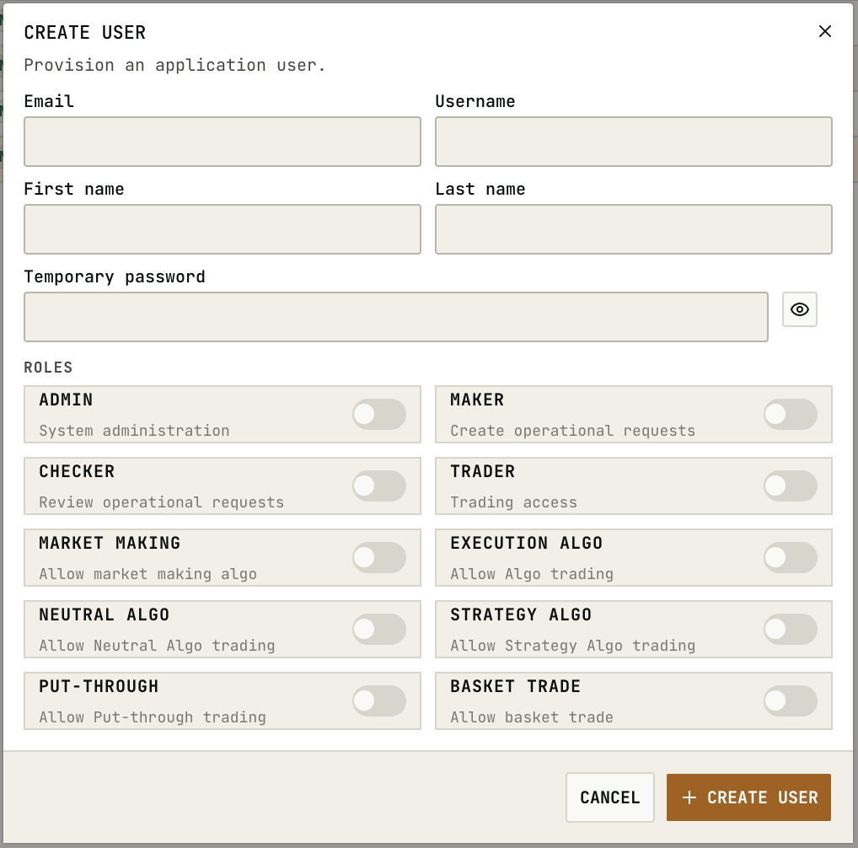858x848 pixels.
Task: Click the "Allow Algo trading" description
Action: [531, 574]
